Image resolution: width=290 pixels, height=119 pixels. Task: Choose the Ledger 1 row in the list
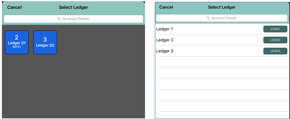point(222,29)
